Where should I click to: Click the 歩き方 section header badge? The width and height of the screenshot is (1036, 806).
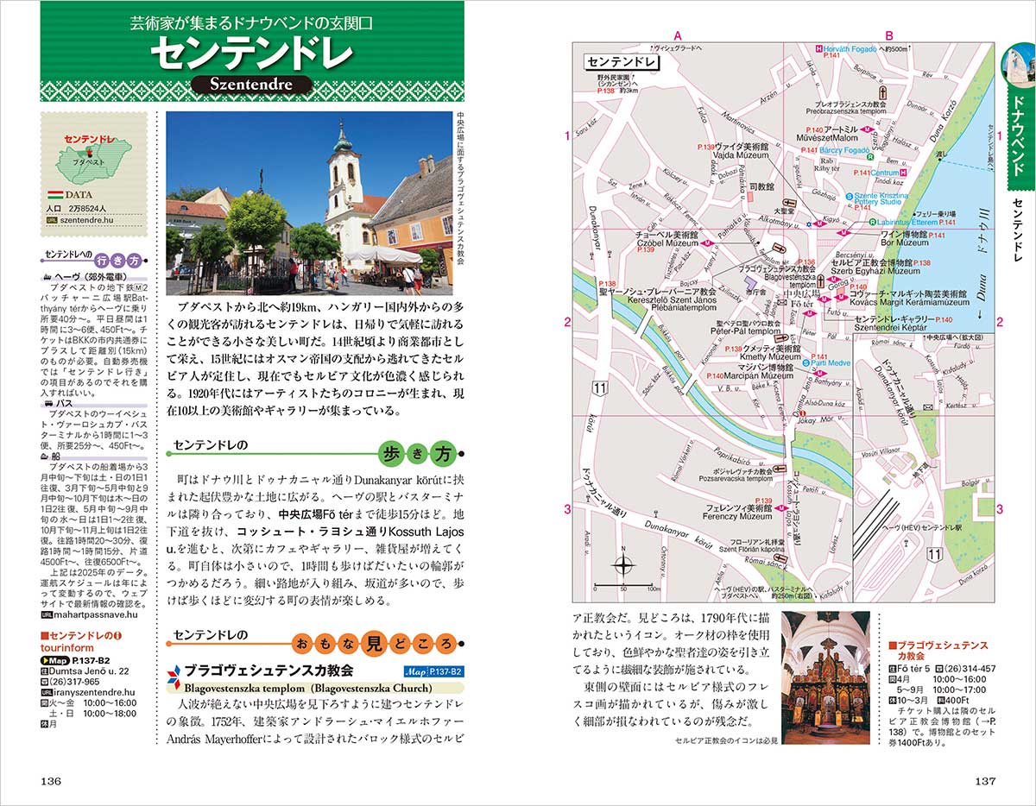[x=418, y=453]
